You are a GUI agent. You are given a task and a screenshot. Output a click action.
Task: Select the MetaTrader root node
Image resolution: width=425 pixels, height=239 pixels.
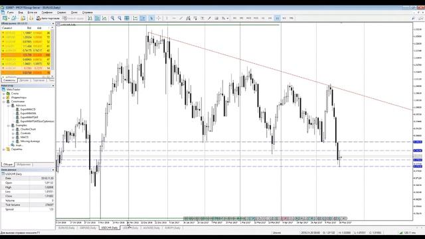coord(13,90)
